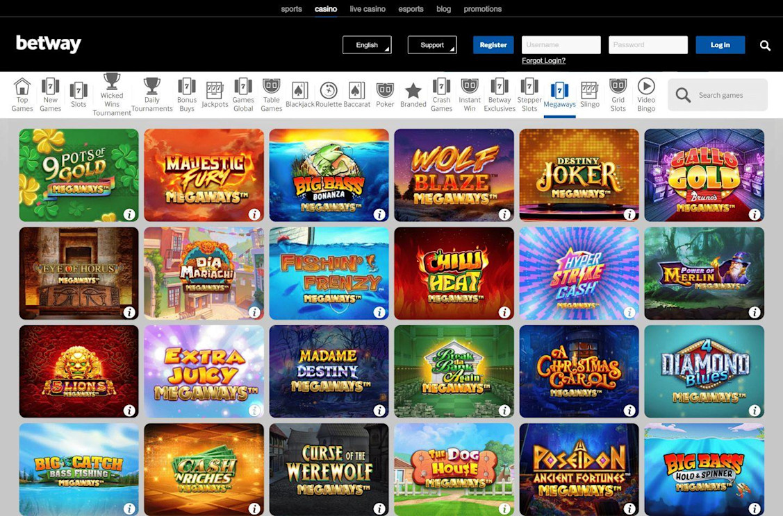
Task: Select the Blackjack card icon
Action: pos(299,91)
